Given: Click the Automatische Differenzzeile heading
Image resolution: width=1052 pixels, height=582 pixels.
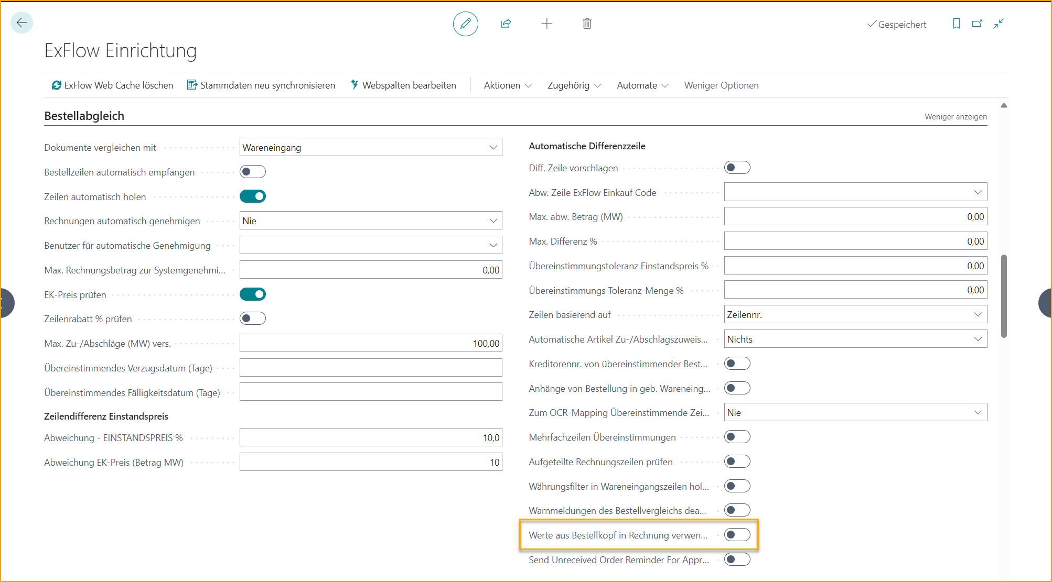Looking at the screenshot, I should click(587, 146).
